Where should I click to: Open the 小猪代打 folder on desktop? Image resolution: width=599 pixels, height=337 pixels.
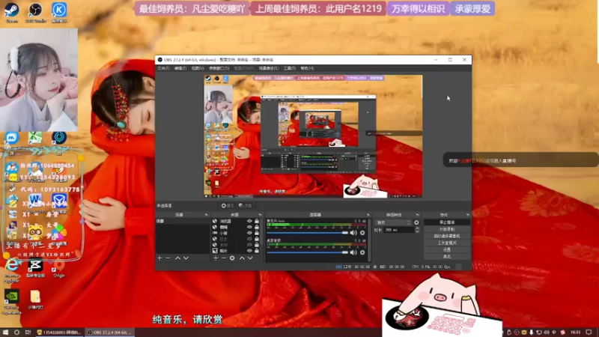pyautogui.click(x=35, y=299)
